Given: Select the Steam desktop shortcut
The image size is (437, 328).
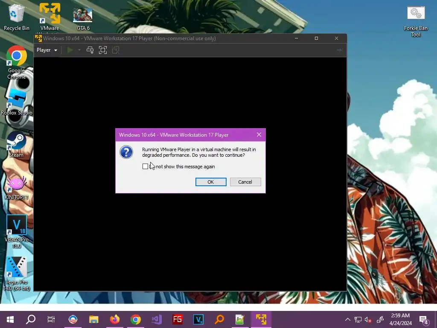Looking at the screenshot, I should coord(17,144).
